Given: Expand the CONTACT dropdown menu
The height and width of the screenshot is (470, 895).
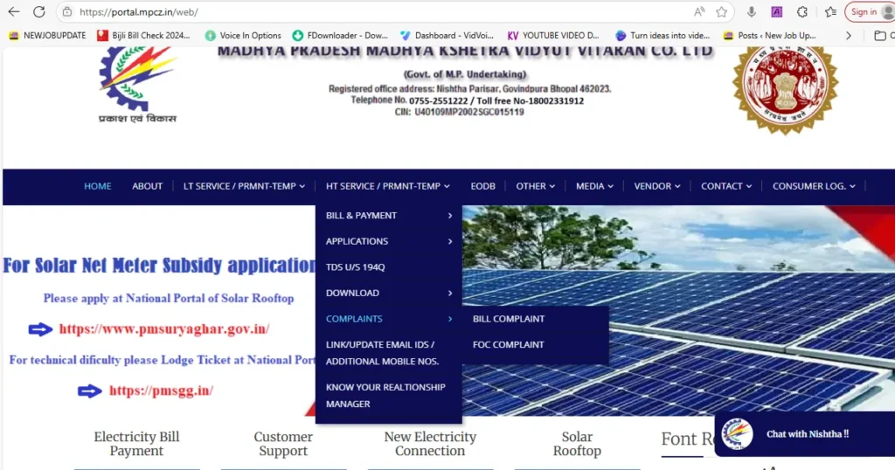Looking at the screenshot, I should tap(726, 186).
